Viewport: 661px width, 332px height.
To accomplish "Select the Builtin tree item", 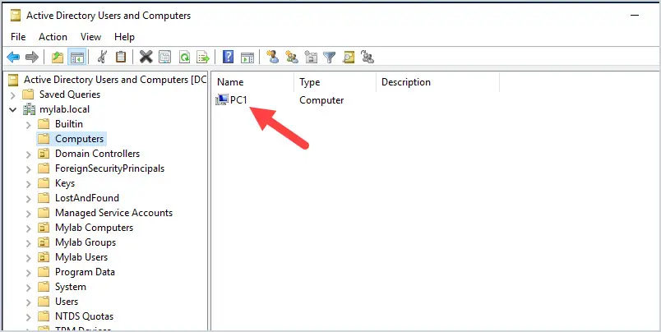I will coord(69,124).
